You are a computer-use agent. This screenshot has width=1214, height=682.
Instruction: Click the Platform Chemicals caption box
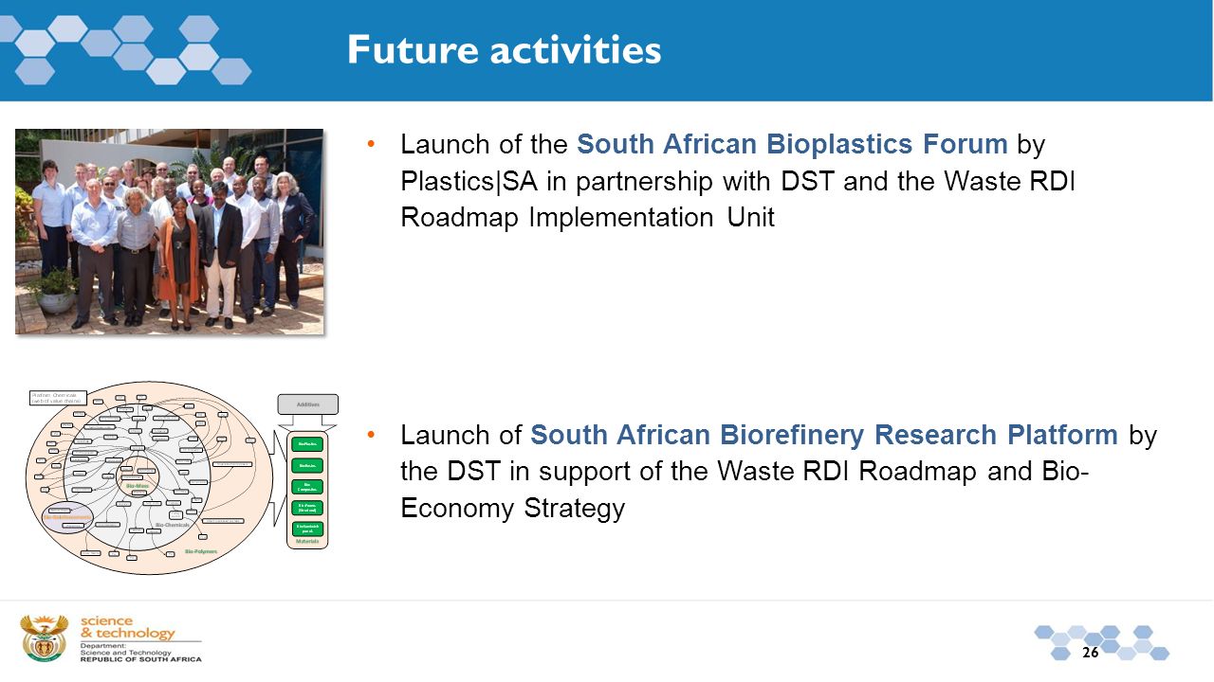(x=58, y=399)
